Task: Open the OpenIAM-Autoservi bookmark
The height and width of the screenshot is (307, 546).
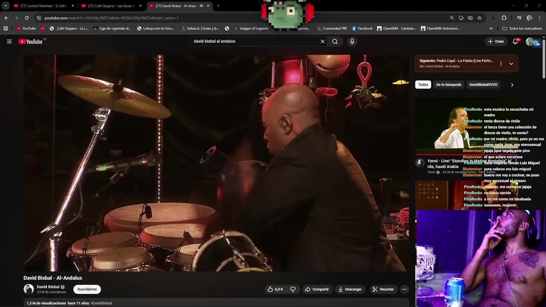Action: point(440,29)
